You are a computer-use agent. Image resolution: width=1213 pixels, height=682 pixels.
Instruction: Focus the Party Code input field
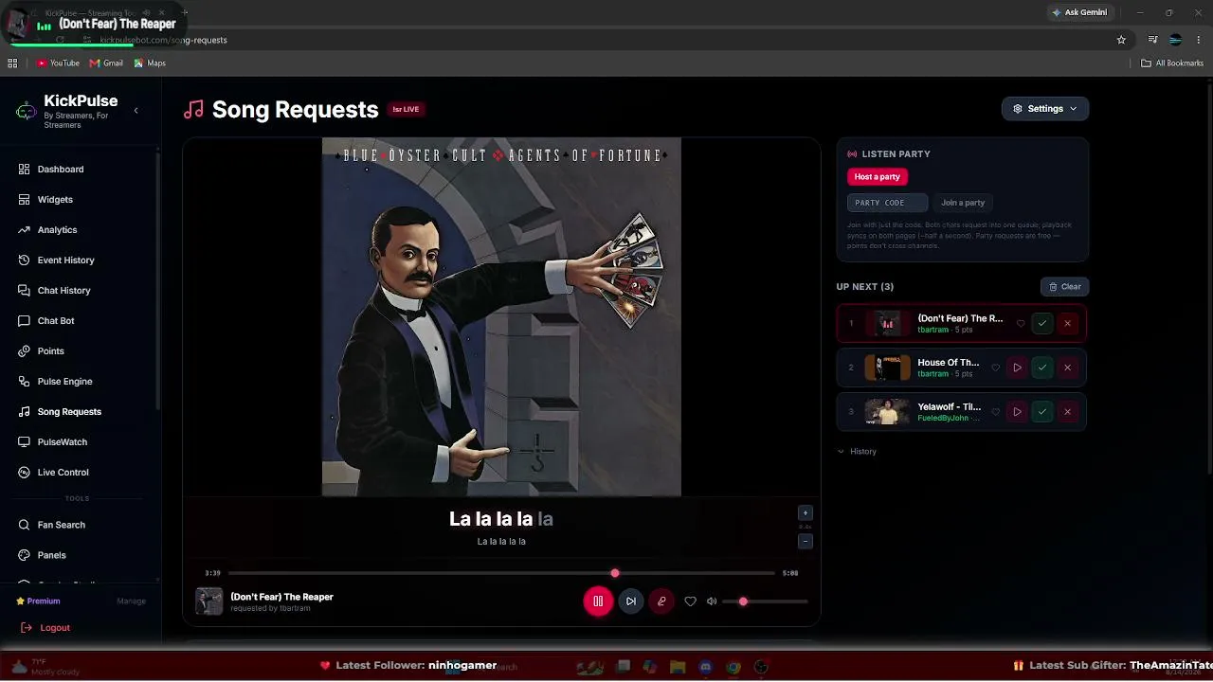tap(887, 203)
